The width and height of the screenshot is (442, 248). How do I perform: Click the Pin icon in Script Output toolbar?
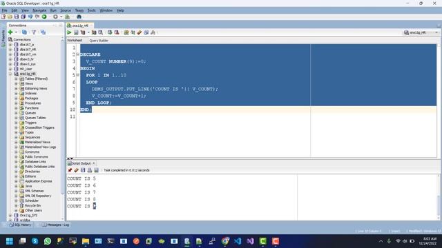pos(70,170)
